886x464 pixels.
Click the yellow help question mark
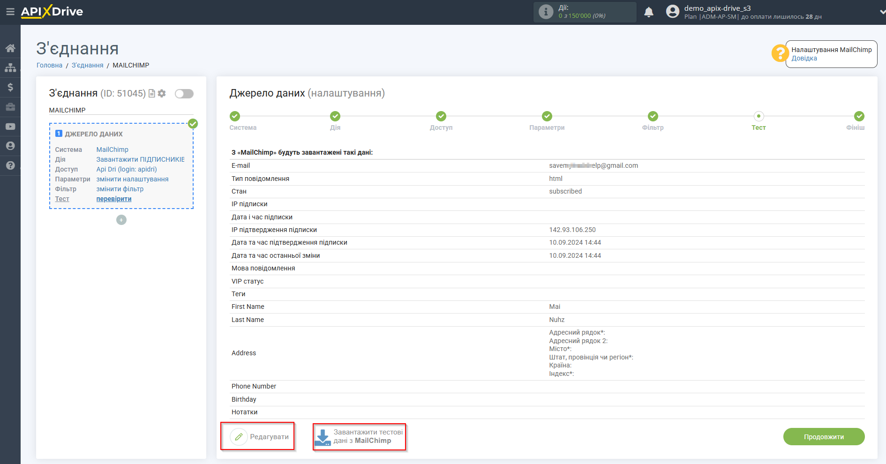pyautogui.click(x=780, y=53)
